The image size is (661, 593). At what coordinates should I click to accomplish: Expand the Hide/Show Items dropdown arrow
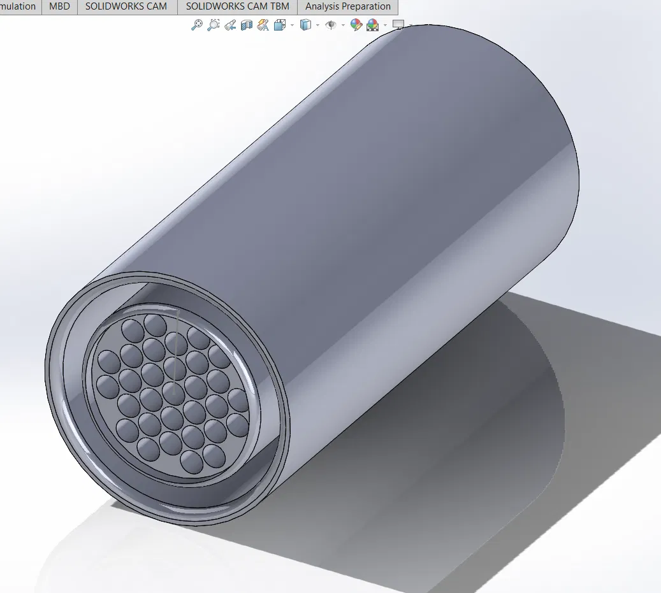tap(343, 25)
